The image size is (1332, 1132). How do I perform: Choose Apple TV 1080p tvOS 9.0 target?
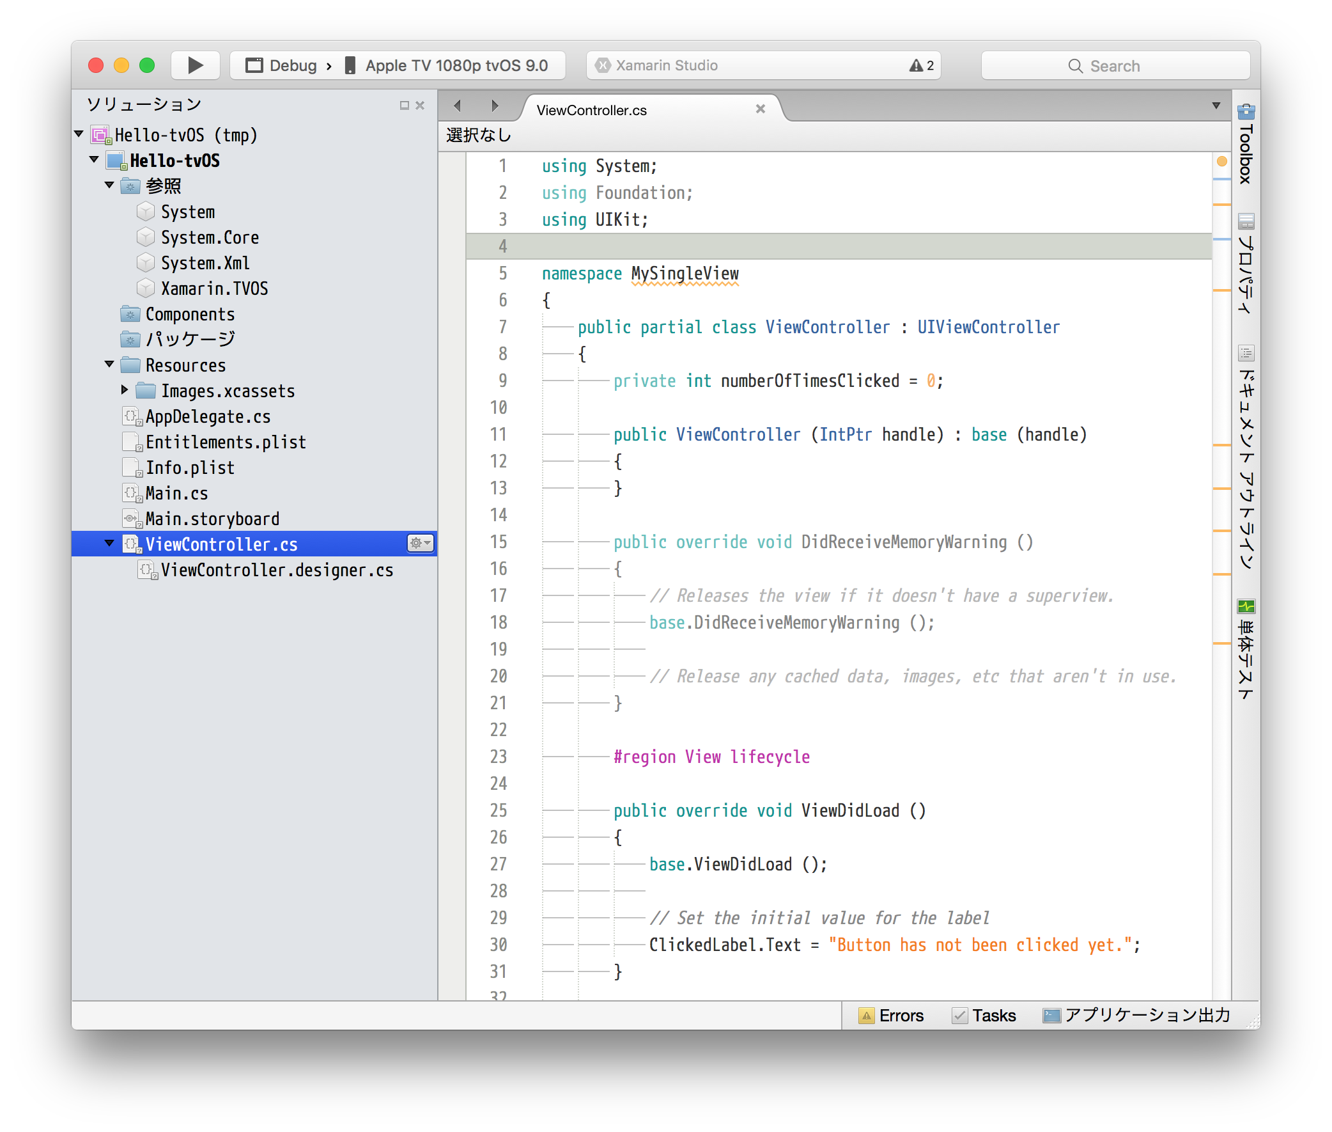pos(447,65)
